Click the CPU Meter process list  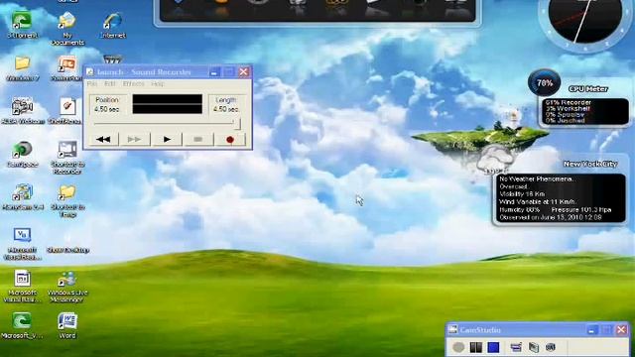(584, 111)
